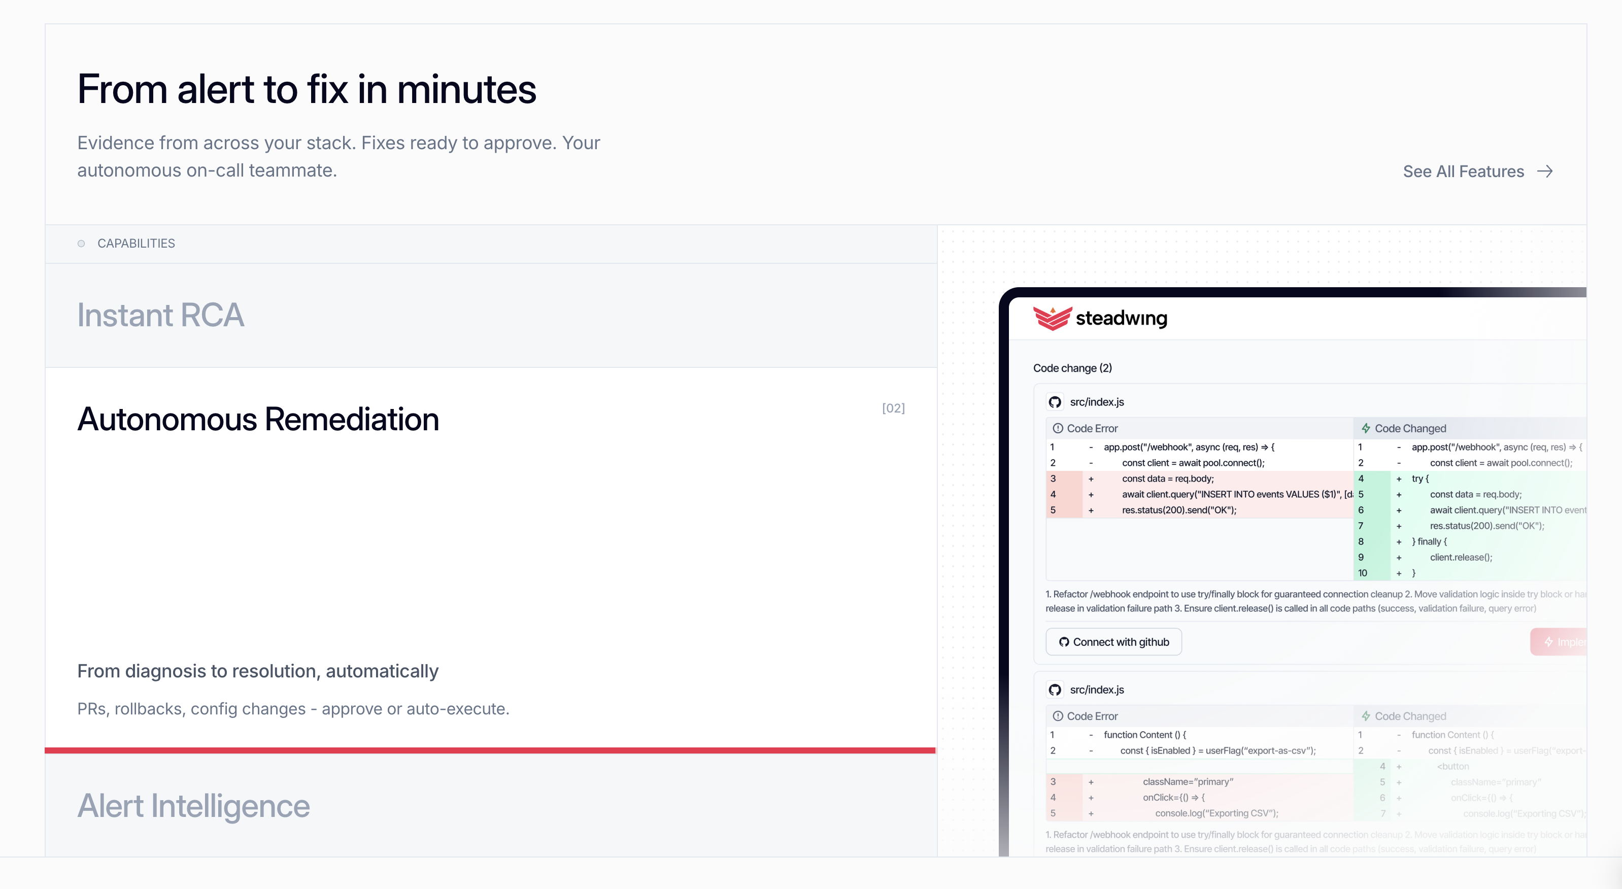Click the lightning icon on the Code Changed header
Image resolution: width=1622 pixels, height=889 pixels.
tap(1365, 428)
